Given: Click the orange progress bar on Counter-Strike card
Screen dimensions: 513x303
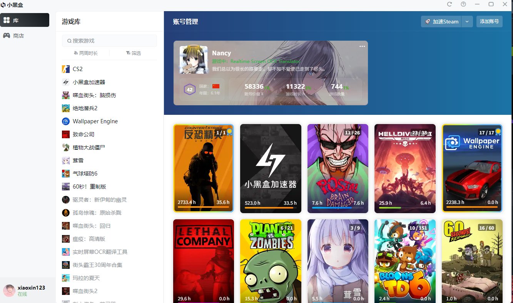Looking at the screenshot, I should [x=204, y=208].
